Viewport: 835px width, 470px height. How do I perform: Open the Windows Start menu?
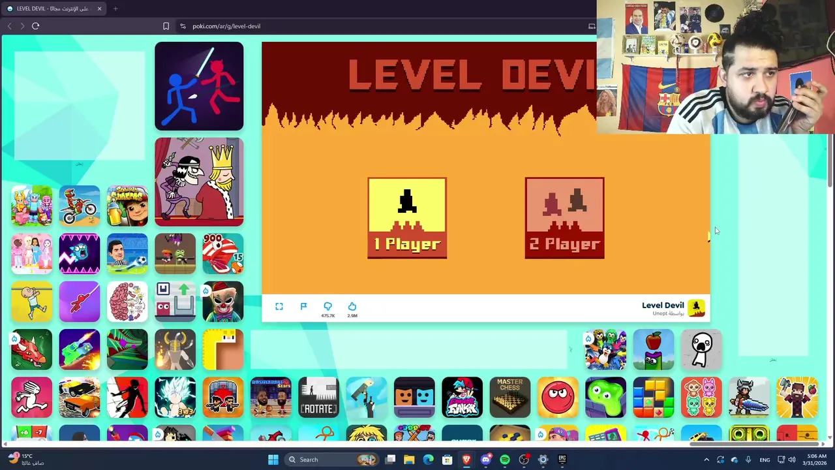273,460
